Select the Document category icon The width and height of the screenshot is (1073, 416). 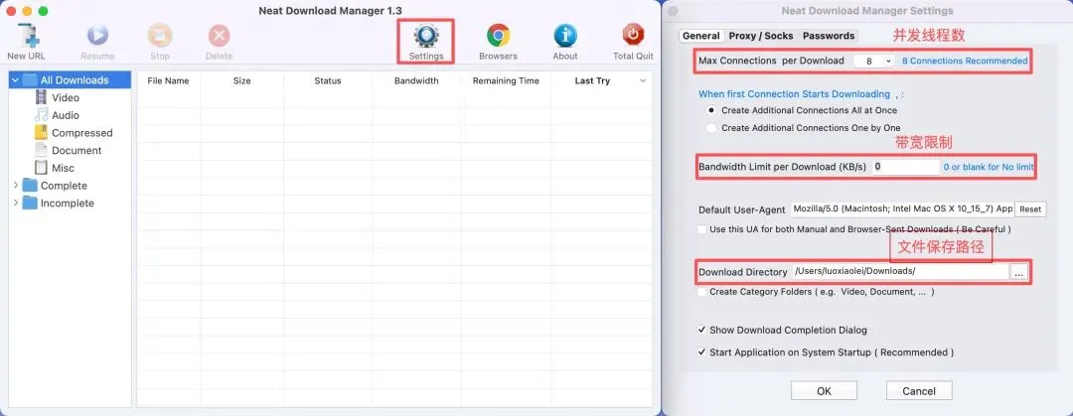click(41, 151)
